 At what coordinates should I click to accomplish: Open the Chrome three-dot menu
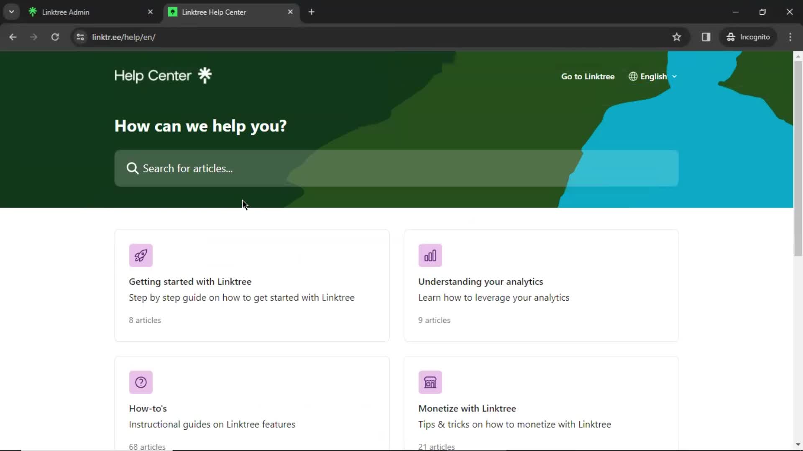pos(790,37)
